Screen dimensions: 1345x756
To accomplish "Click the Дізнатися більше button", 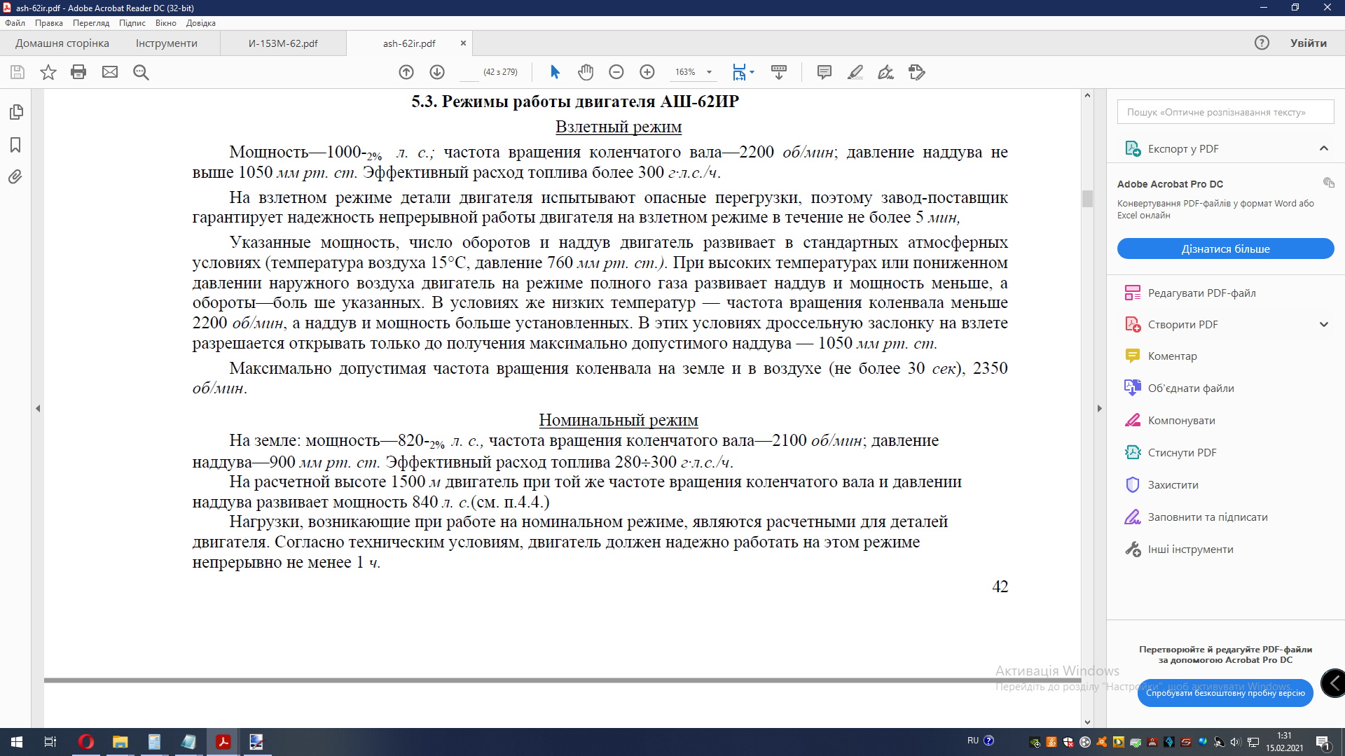I will (1225, 248).
